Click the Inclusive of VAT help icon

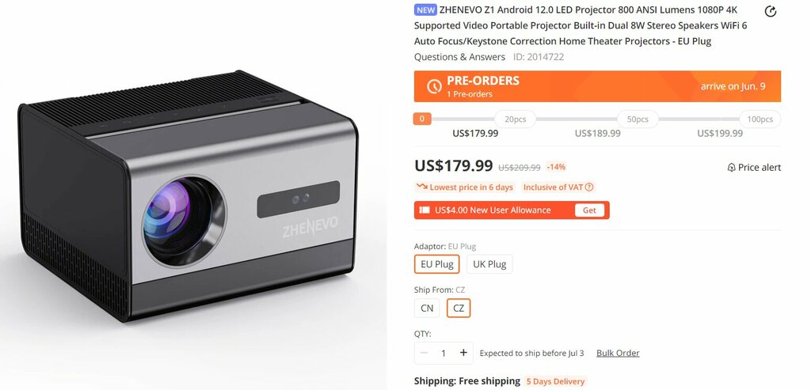(x=589, y=187)
